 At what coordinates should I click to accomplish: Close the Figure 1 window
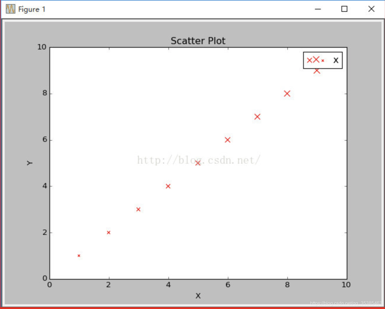(371, 9)
